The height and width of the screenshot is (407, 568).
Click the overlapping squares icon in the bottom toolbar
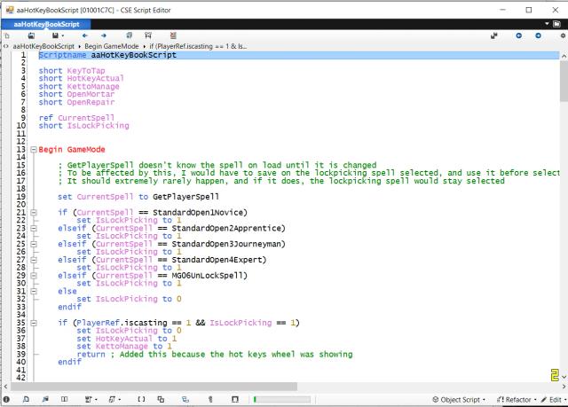pos(161,399)
